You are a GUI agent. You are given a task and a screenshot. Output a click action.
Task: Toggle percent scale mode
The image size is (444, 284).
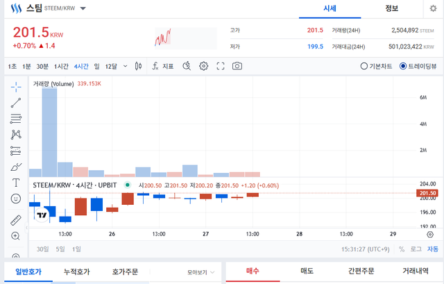pos(402,249)
